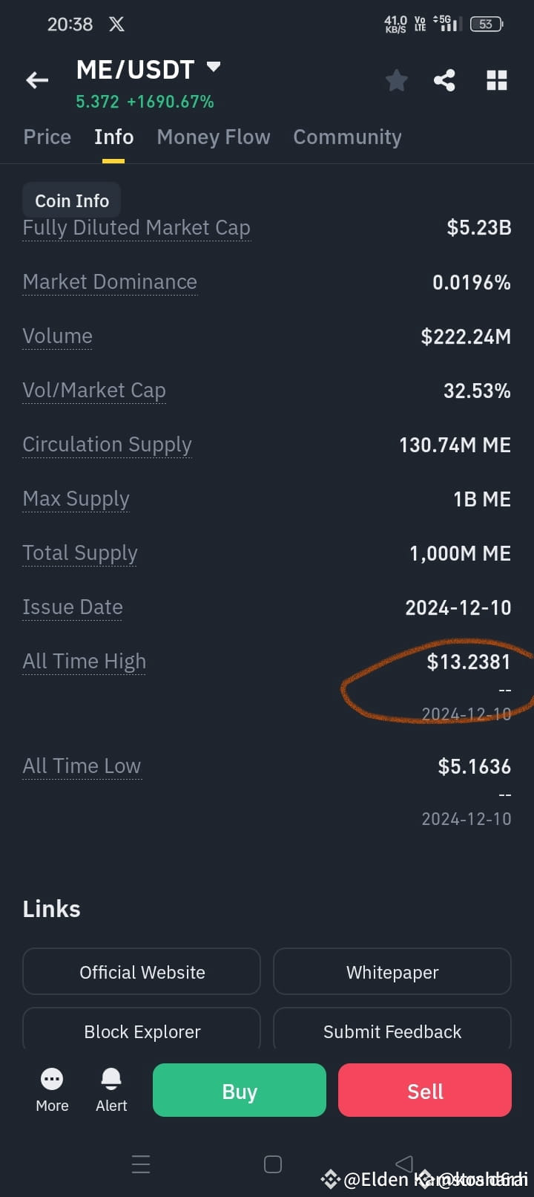Tap the Submit Feedback button
The height and width of the screenshot is (1197, 534).
[392, 1029]
